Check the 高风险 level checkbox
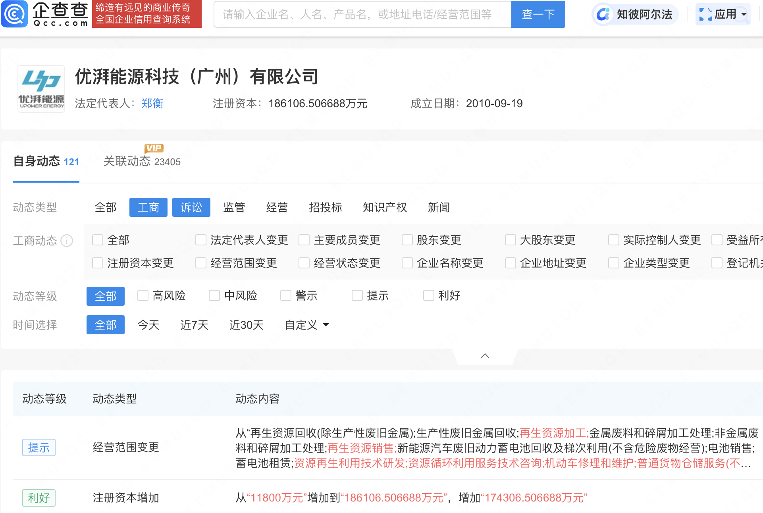This screenshot has height=513, width=763. [x=143, y=295]
